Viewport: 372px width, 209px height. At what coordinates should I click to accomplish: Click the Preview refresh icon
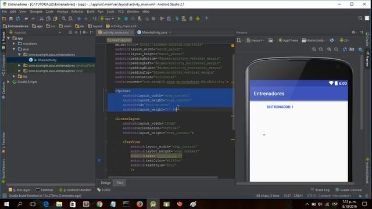[345, 49]
